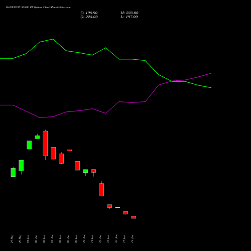Click the green candlestick for 27 May
This screenshot has height=251, width=251.
[13, 172]
